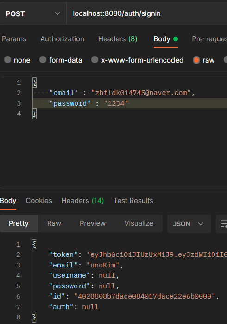Switch to the Params tab

tap(14, 39)
